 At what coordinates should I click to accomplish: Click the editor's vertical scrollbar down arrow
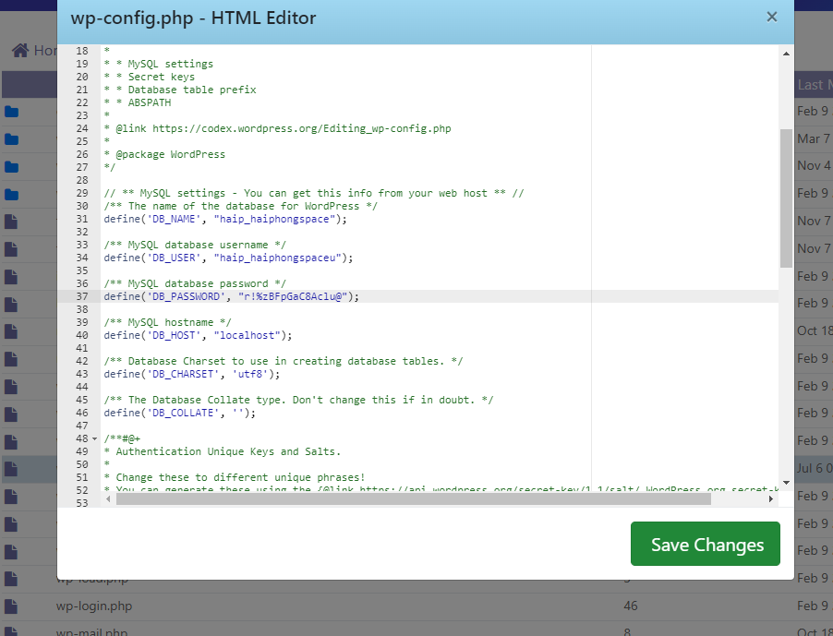click(786, 483)
